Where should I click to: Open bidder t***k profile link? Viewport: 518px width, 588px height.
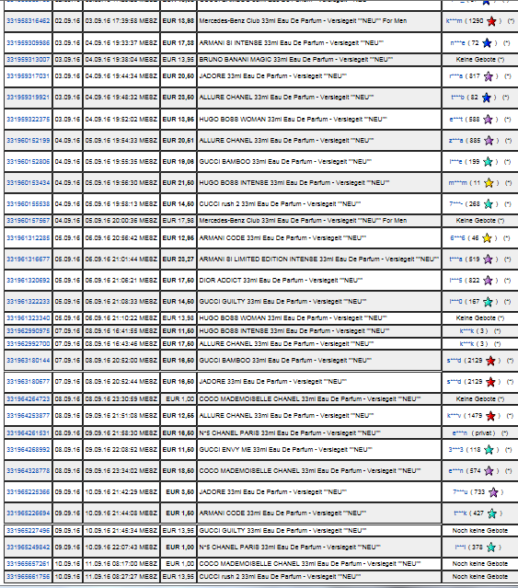click(460, 513)
